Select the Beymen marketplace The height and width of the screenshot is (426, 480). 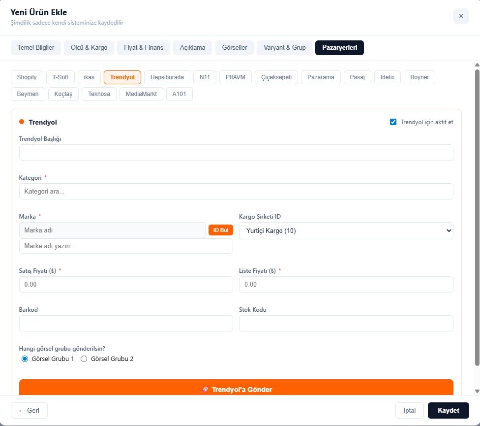point(28,94)
